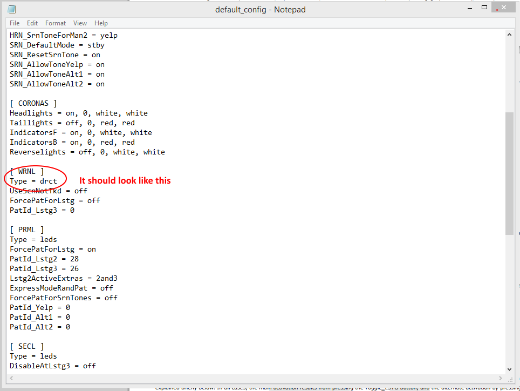Click the 'DisableAtLstg3 = off' line

click(53, 366)
